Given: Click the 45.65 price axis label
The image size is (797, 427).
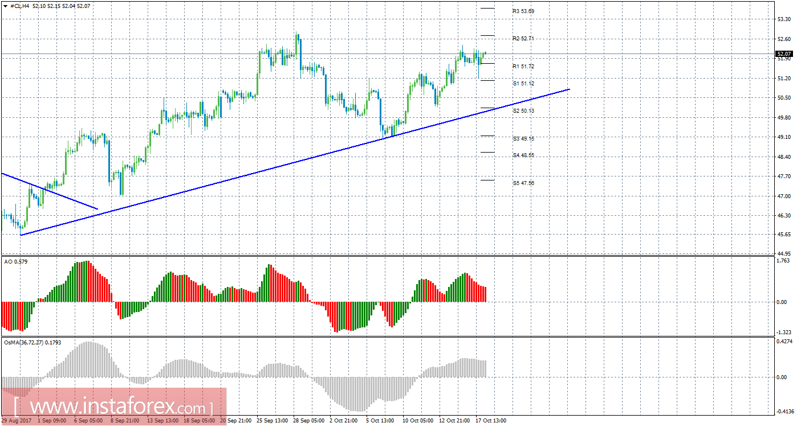Looking at the screenshot, I should (x=784, y=234).
